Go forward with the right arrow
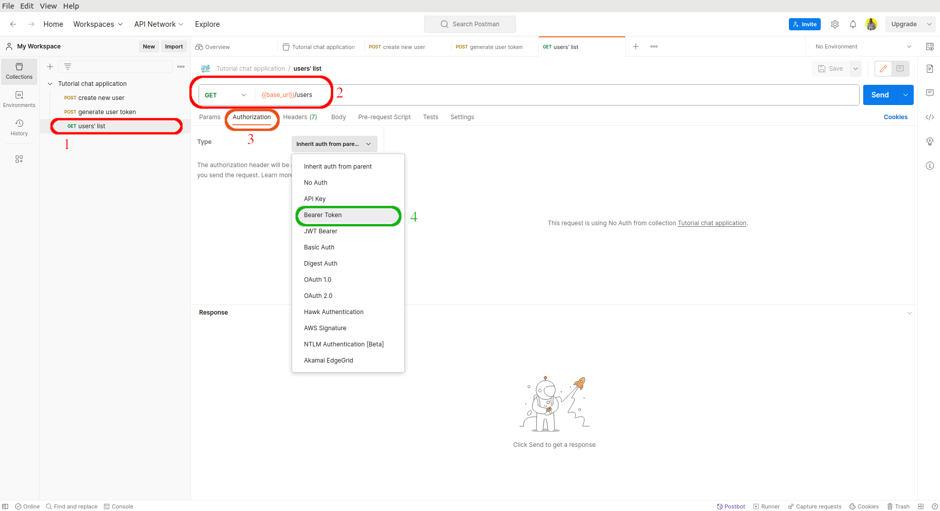This screenshot has width=940, height=511. point(31,24)
